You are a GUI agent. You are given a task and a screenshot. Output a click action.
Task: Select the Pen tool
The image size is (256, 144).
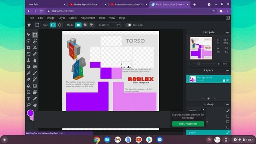(28, 73)
